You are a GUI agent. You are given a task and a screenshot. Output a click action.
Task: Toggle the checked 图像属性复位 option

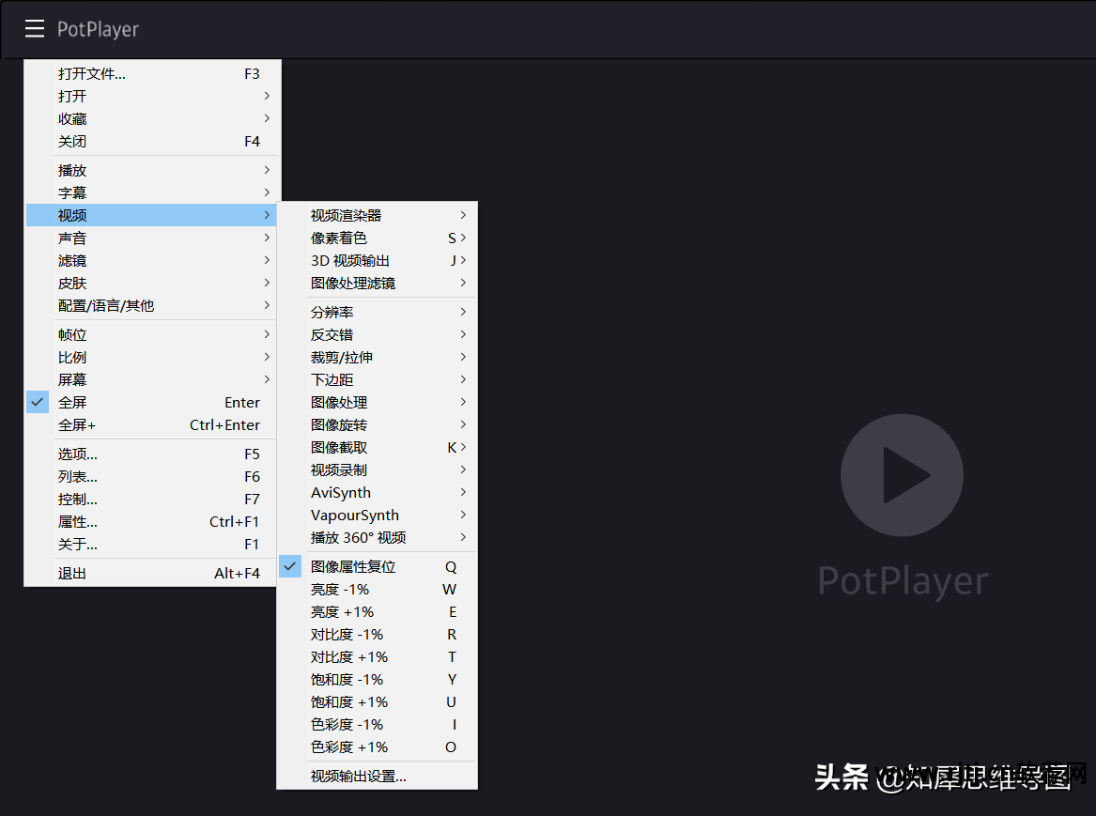click(377, 566)
